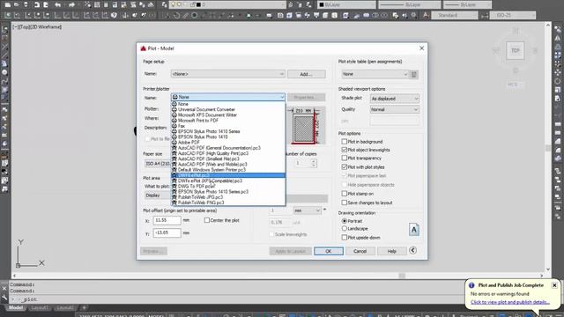This screenshot has height=317, width=564.
Task: Click the info icon in Plot and Publish notification
Action: click(471, 285)
